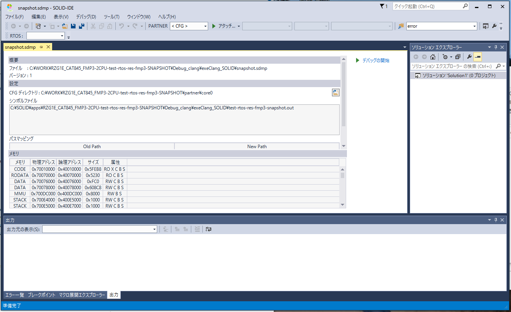Viewport: 511px width, 312px height.
Task: Click the デバッグの開始 link
Action: [x=375, y=60]
